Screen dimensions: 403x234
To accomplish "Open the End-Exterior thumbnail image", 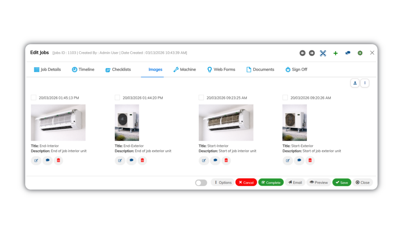I will (127, 123).
